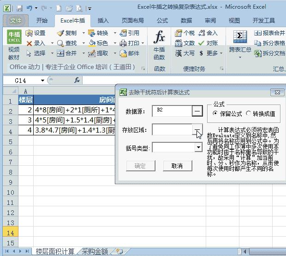
Task: Open the 设置 settings tool
Action: [x=36, y=33]
